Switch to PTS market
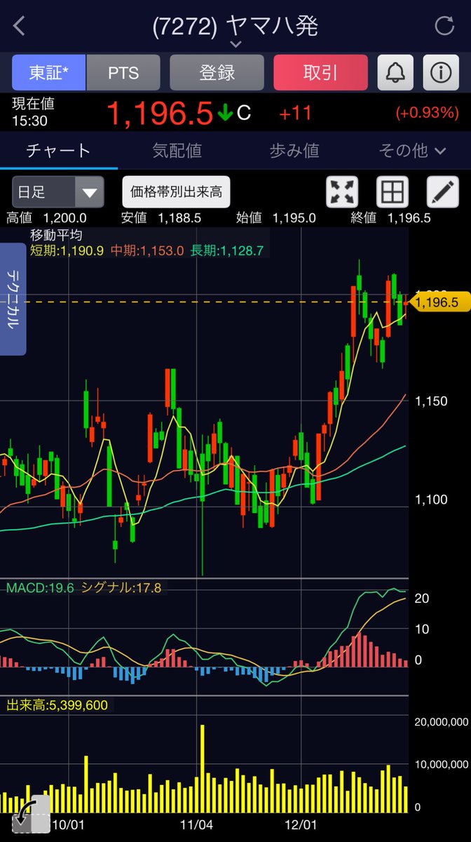Screen dimensions: 471x842 point(123,72)
